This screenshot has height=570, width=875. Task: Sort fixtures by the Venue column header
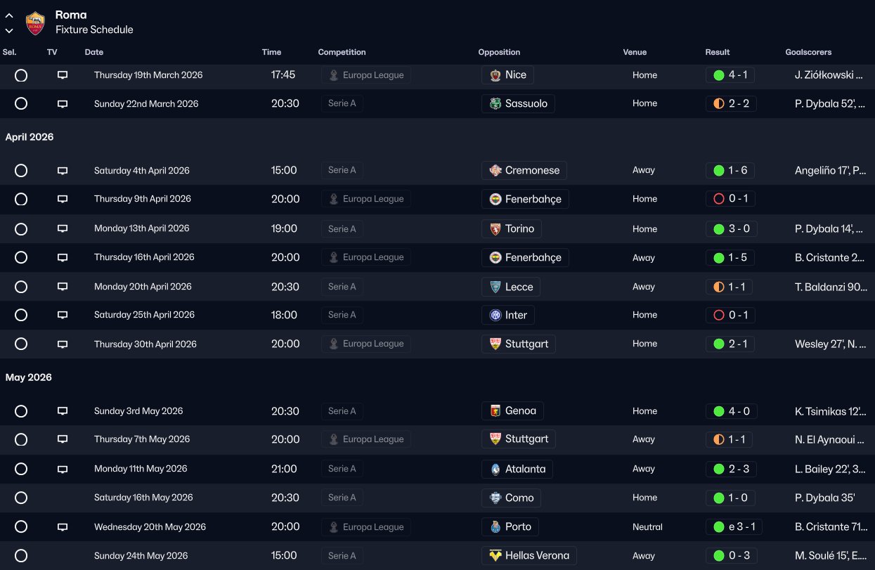click(x=635, y=52)
